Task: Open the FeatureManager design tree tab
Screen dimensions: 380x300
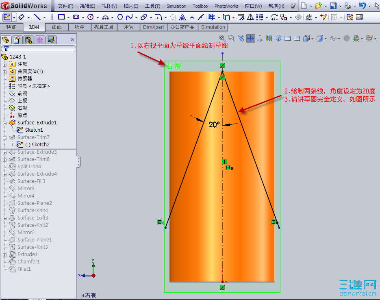Action: pos(6,40)
